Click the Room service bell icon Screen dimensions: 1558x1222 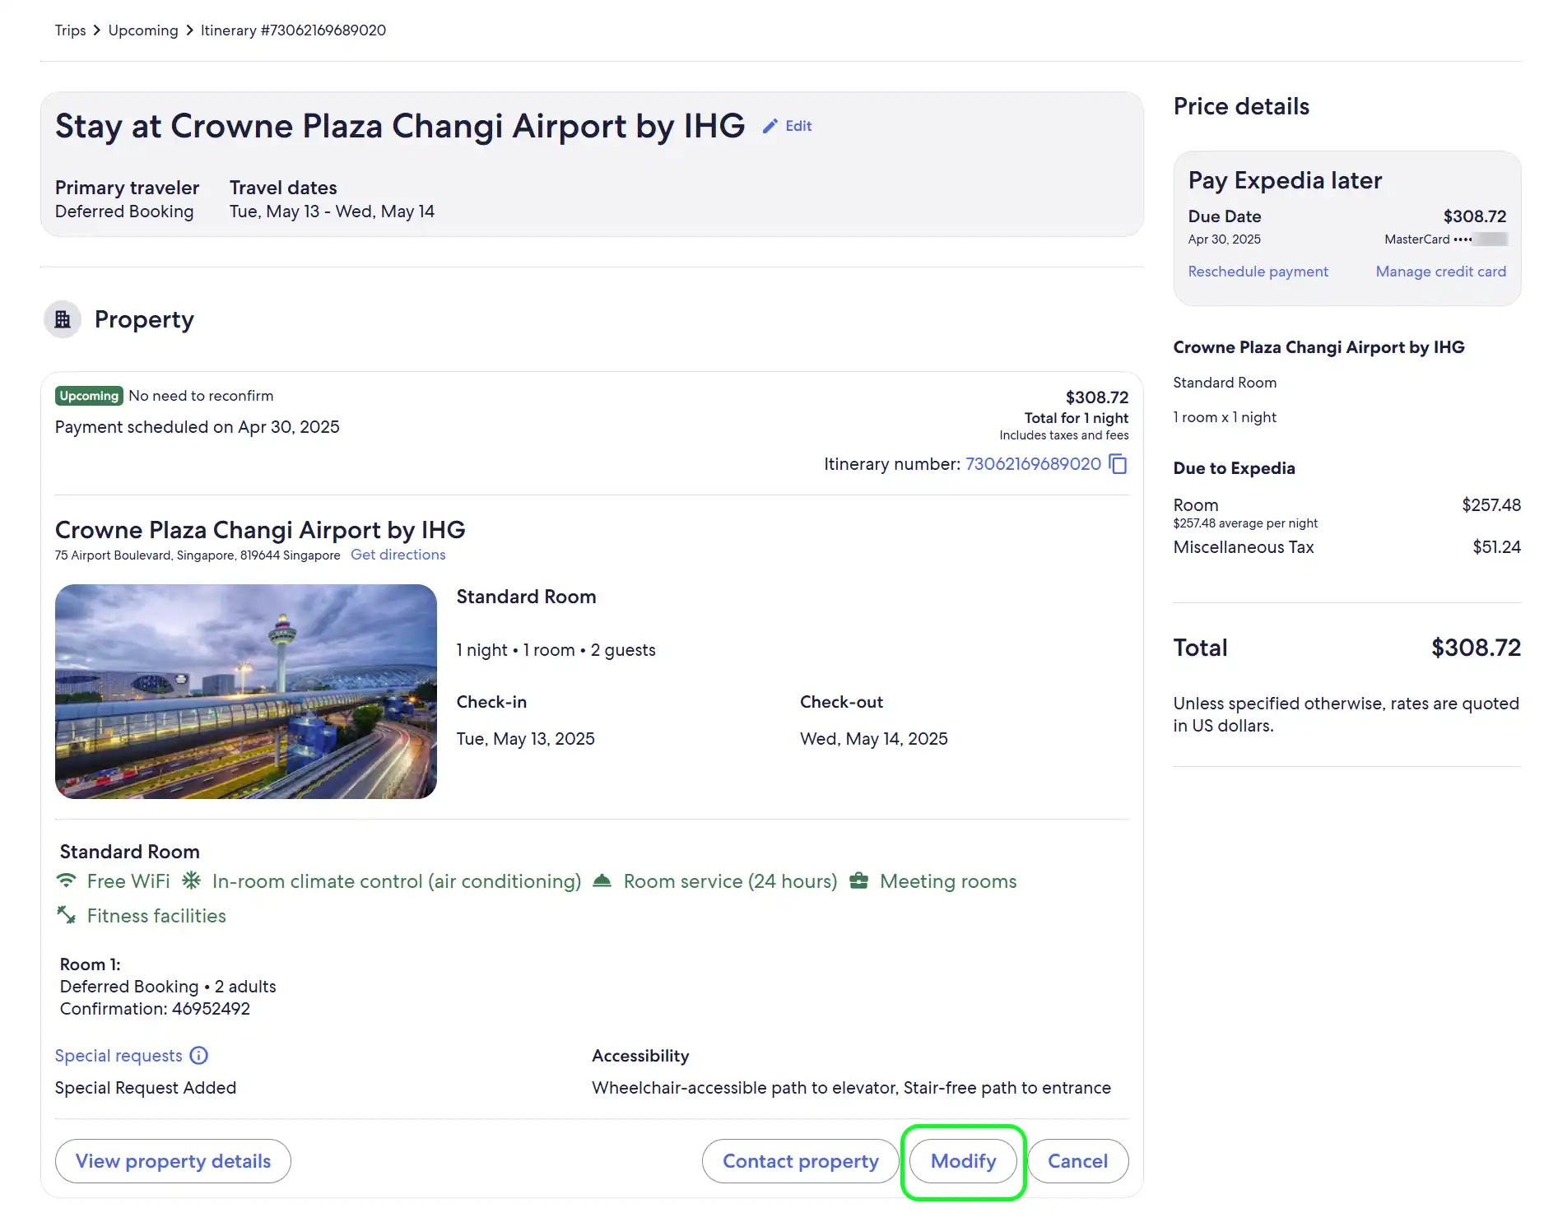click(x=602, y=880)
